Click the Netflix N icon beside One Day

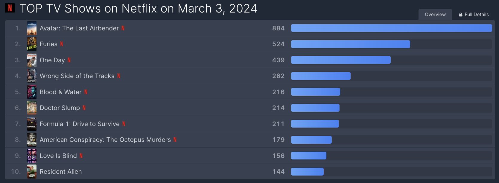click(69, 60)
